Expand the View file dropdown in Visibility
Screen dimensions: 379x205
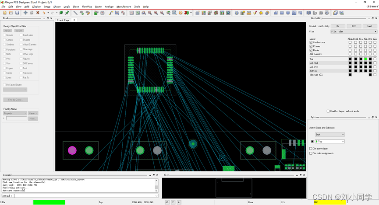(354, 31)
